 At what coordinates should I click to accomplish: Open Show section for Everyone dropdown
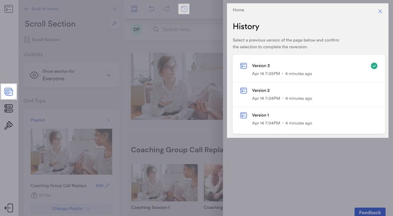71,75
